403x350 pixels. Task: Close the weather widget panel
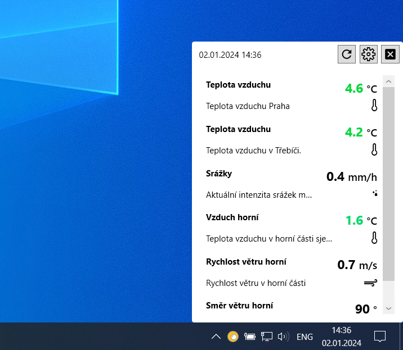[390, 54]
